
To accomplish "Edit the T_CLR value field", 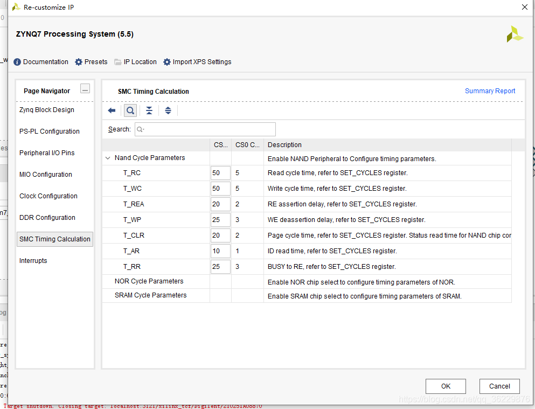I will [220, 235].
